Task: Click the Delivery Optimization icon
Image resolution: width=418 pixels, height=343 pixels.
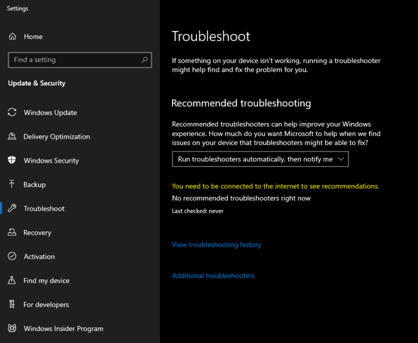Action: click(x=12, y=137)
